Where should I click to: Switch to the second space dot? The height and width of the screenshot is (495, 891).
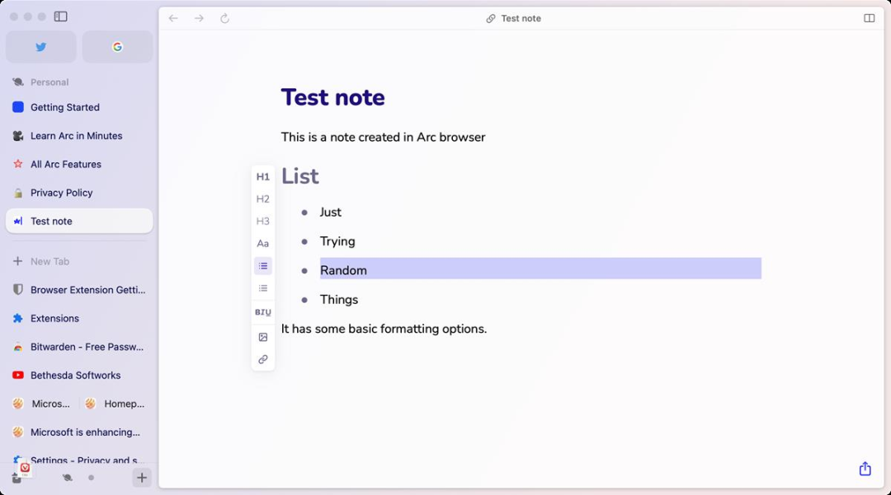tap(91, 478)
